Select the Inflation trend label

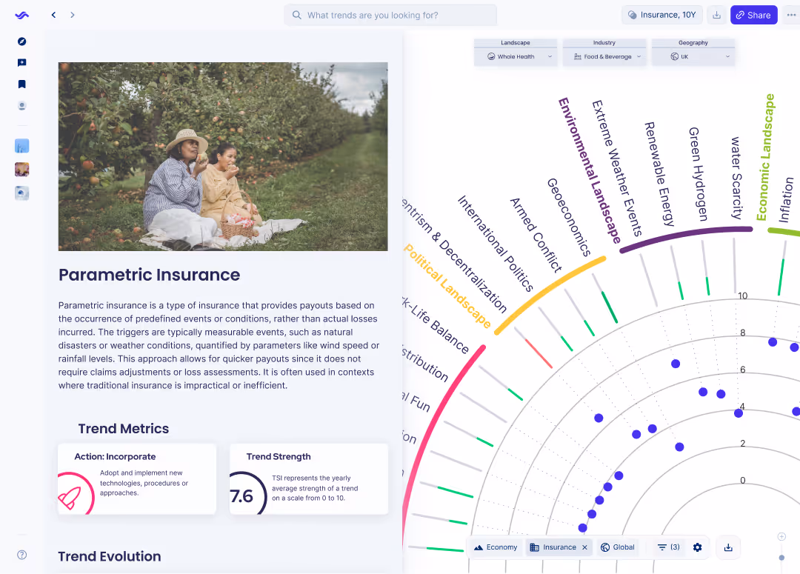click(786, 200)
